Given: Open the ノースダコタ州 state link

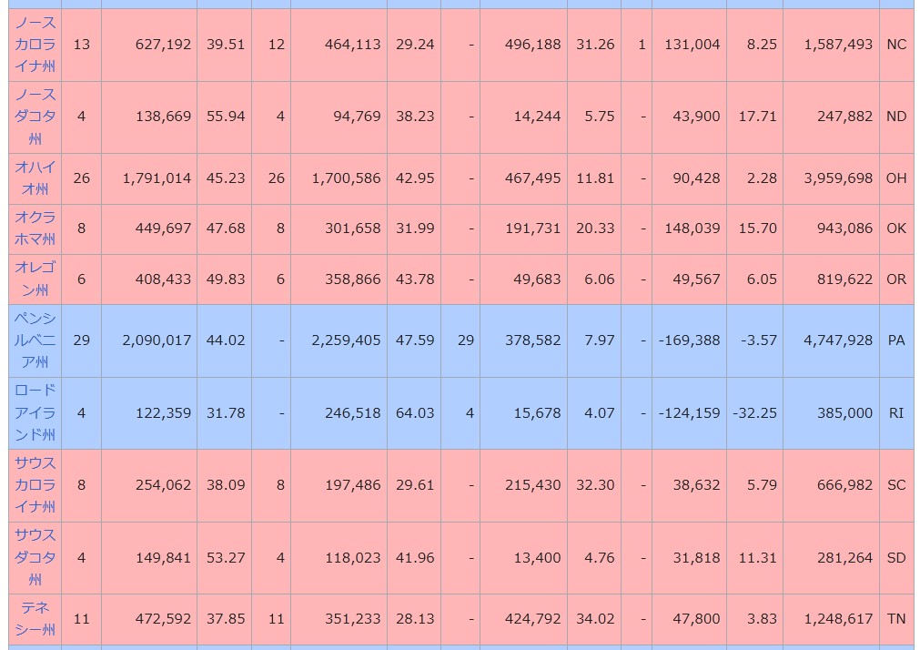Looking at the screenshot, I should [35, 117].
